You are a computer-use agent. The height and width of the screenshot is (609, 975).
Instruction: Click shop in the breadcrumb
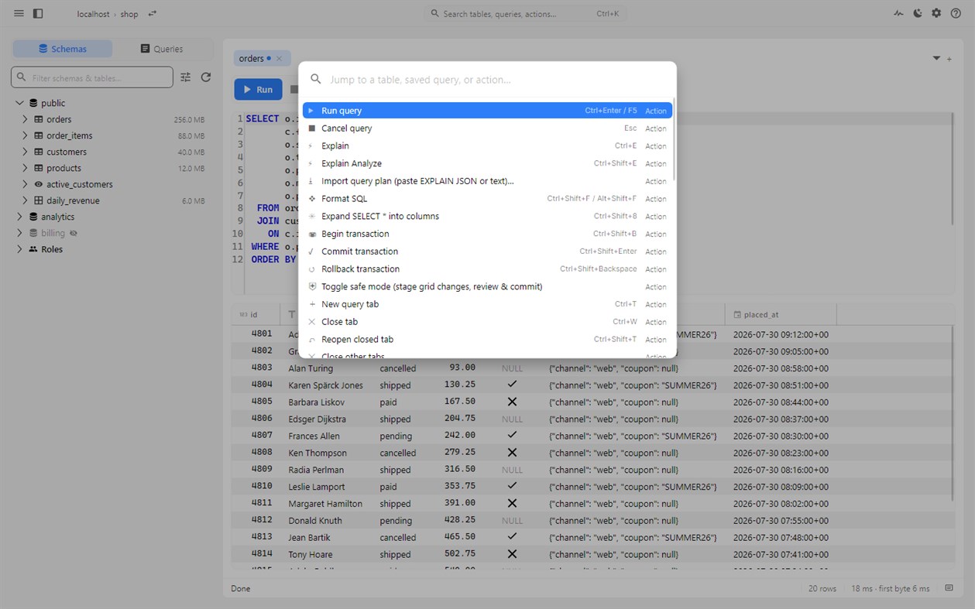point(129,14)
